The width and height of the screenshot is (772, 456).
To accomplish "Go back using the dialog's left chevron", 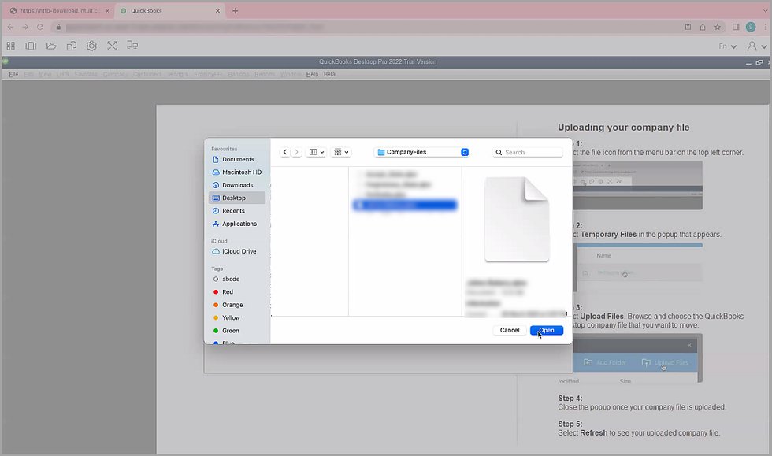I will coord(285,152).
